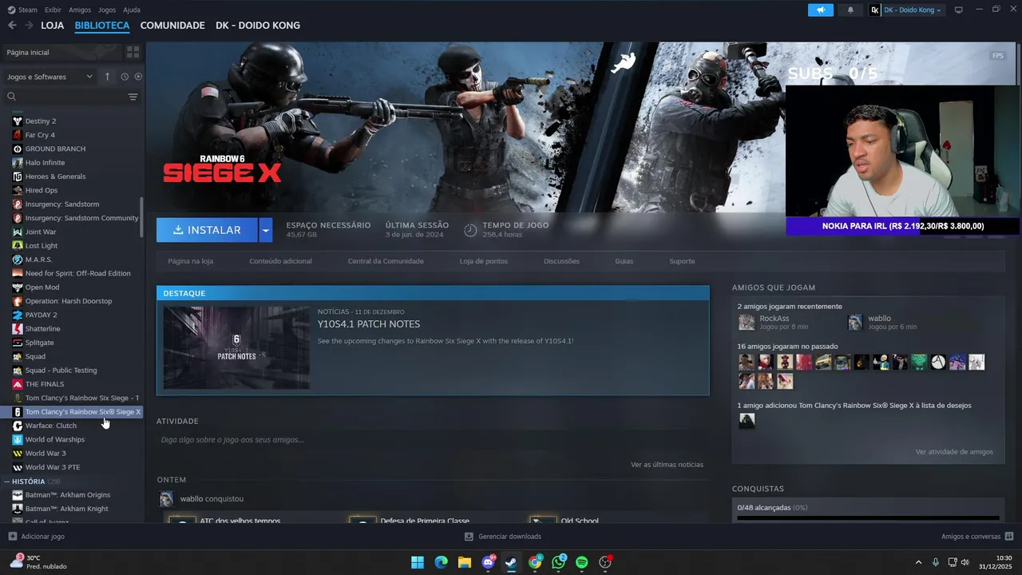This screenshot has width=1022, height=575.
Task: Click Ver as últimas notícias
Action: tap(667, 464)
